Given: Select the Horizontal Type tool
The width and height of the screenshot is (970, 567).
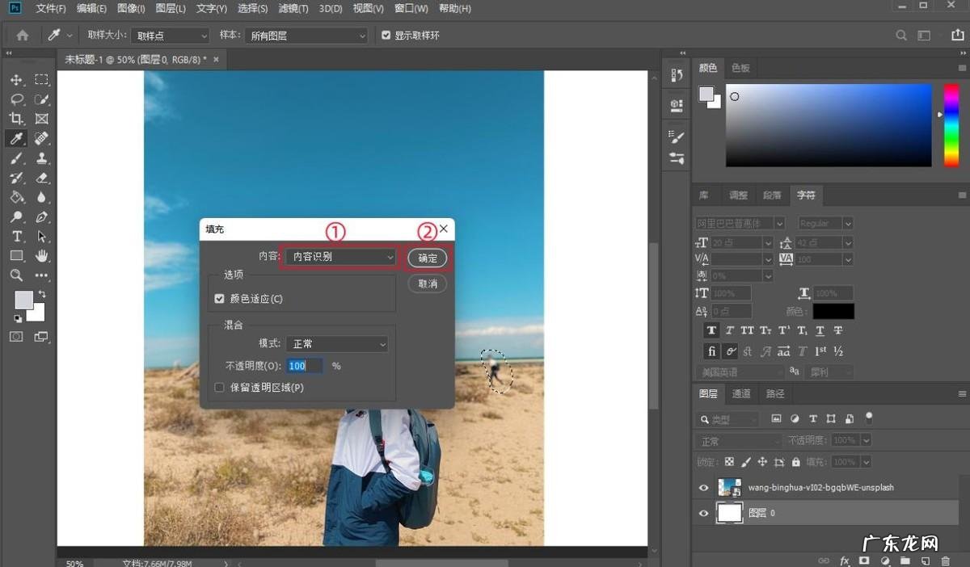Looking at the screenshot, I should (16, 237).
